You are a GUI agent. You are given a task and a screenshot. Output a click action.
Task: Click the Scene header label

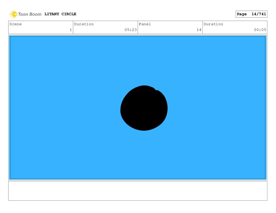[15, 24]
